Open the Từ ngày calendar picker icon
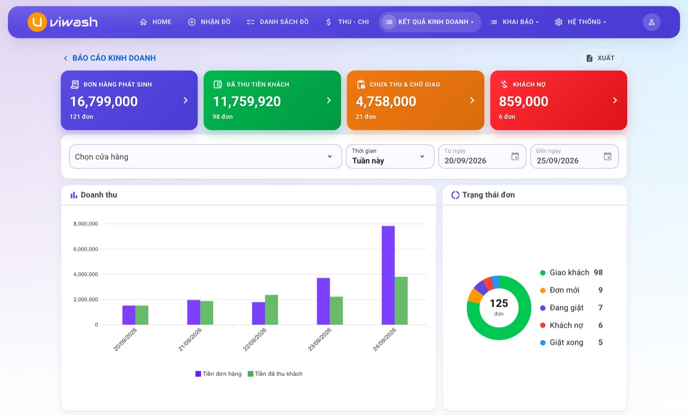This screenshot has height=415, width=688. click(515, 156)
